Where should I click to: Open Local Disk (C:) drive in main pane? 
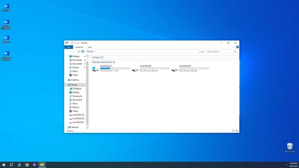click(x=111, y=68)
